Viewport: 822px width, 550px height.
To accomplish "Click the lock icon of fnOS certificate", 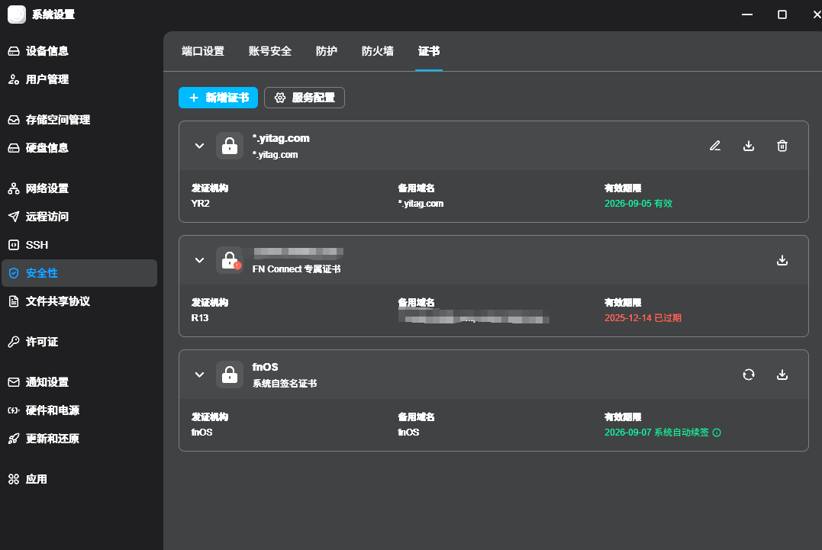I will (230, 375).
